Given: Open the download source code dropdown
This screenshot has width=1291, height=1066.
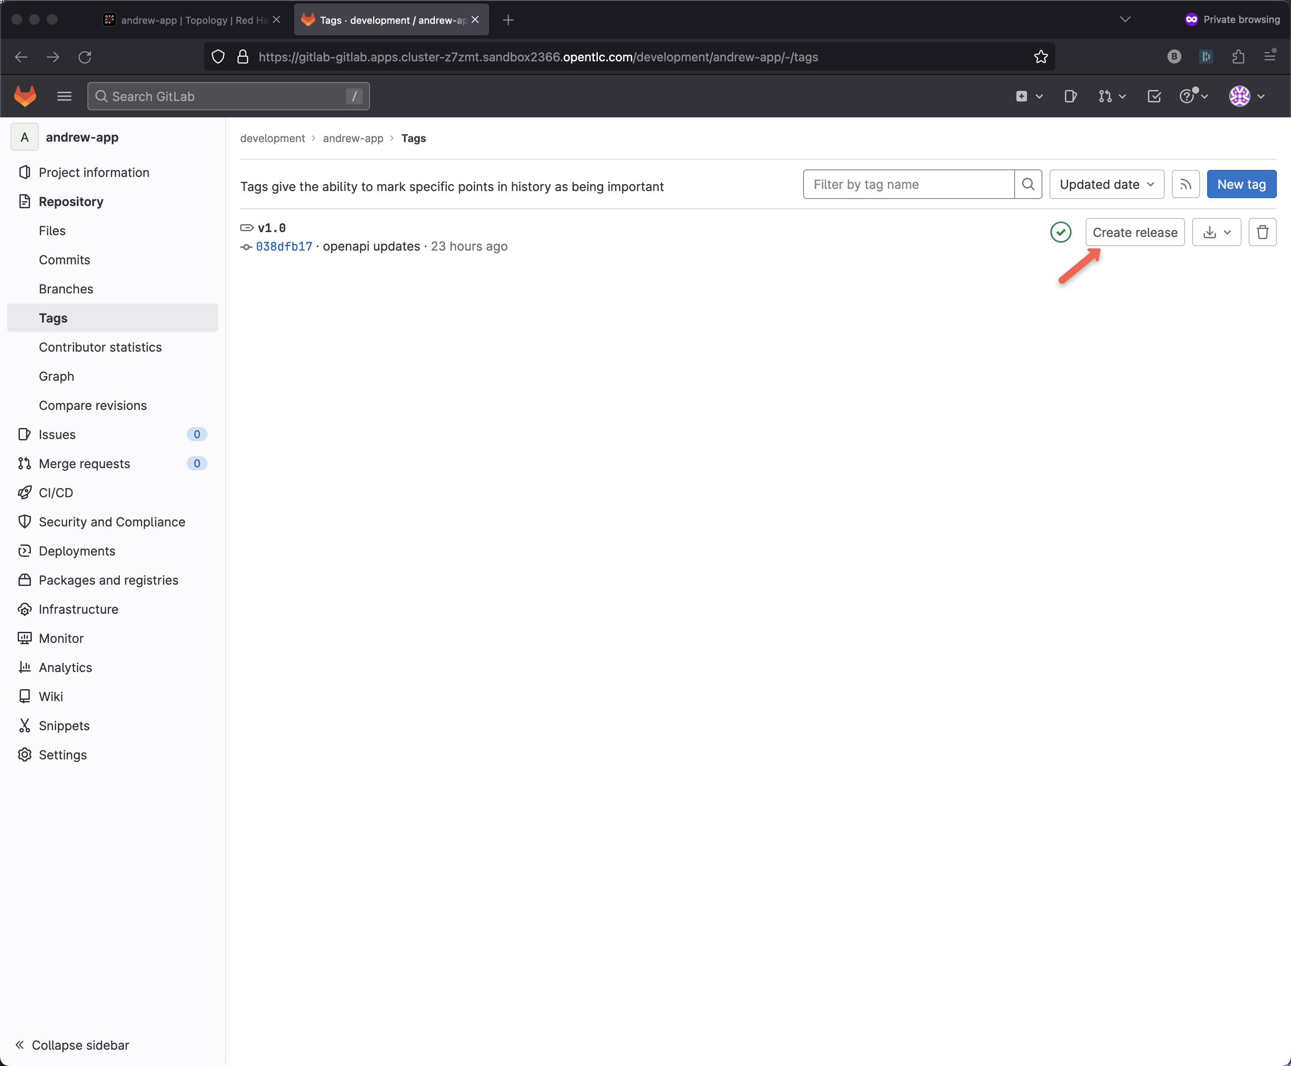Looking at the screenshot, I should pos(1216,232).
